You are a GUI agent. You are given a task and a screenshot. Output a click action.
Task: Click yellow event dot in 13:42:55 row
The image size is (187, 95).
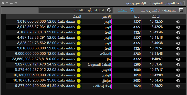click(x=79, y=22)
